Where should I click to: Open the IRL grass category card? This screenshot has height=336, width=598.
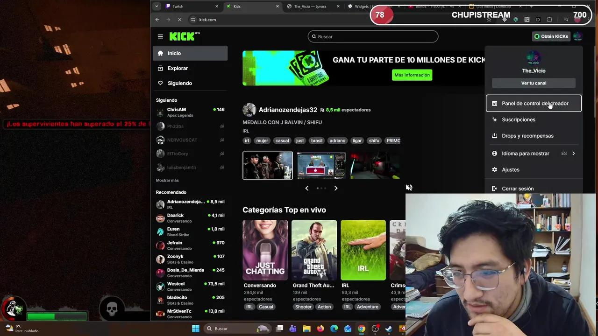click(363, 250)
